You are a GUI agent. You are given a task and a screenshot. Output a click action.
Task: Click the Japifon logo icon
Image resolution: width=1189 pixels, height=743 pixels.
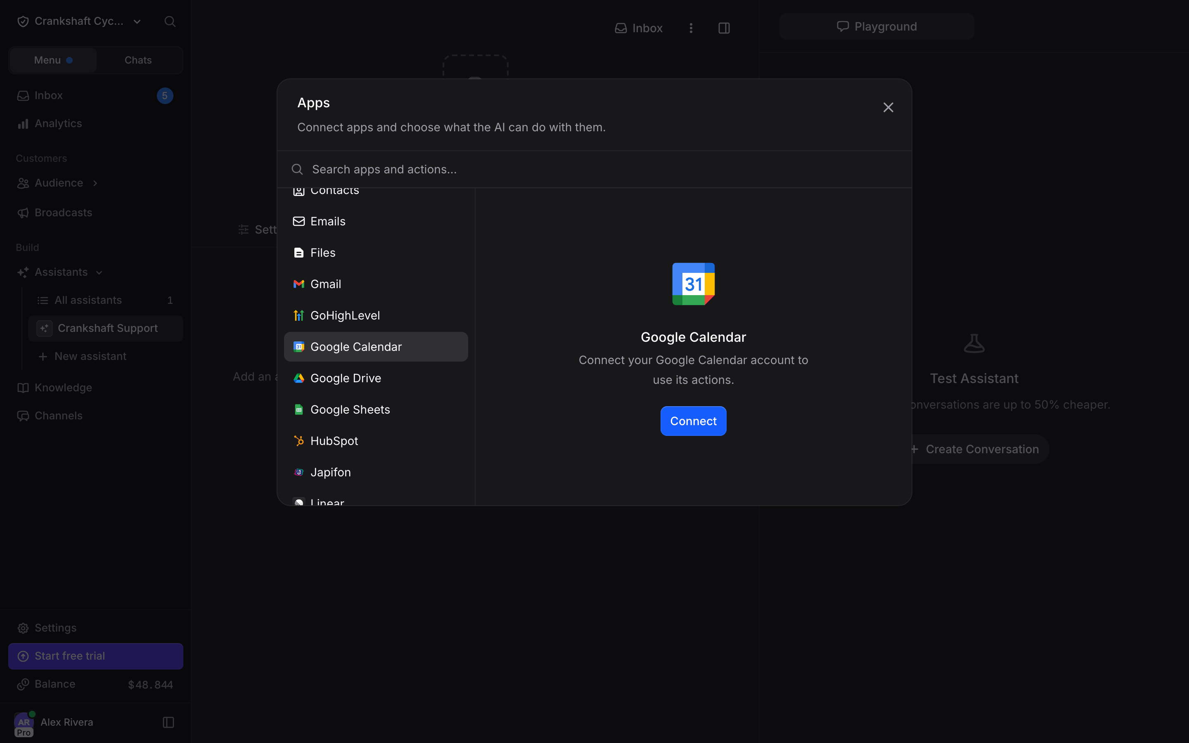[x=299, y=472]
